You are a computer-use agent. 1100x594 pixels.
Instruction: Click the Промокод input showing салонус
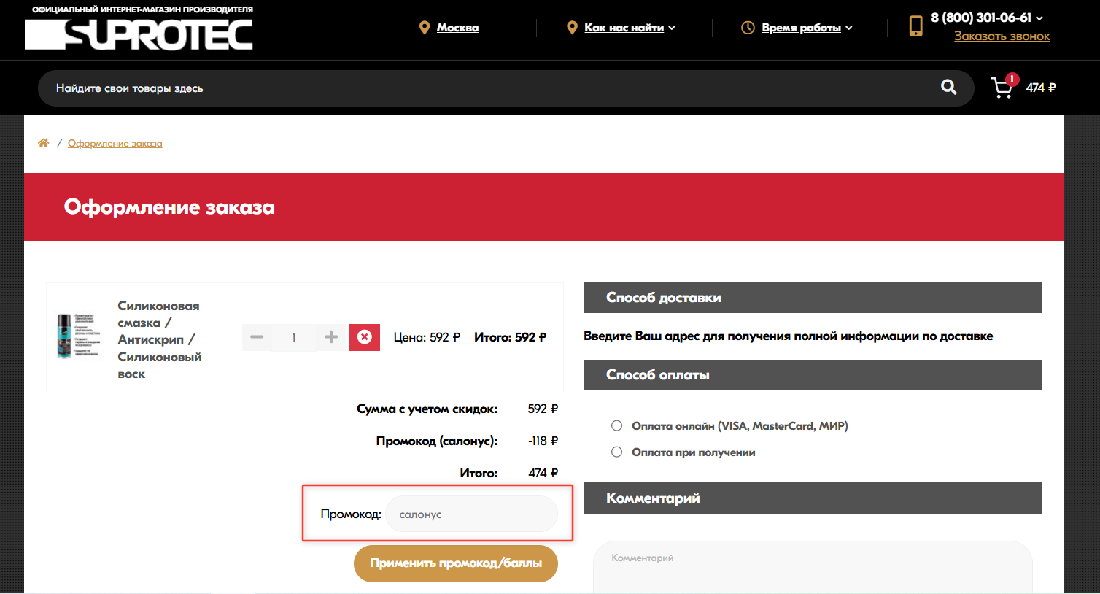point(472,514)
